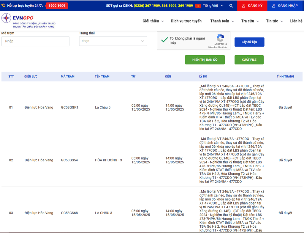The height and width of the screenshot is (233, 304).
Task: Click the 14:00 end time in row 01
Action: coord(175,107)
